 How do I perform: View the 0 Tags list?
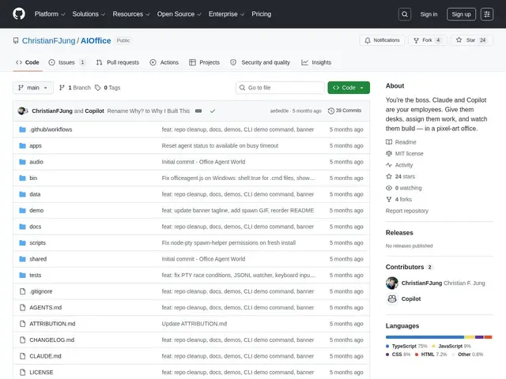tap(108, 88)
